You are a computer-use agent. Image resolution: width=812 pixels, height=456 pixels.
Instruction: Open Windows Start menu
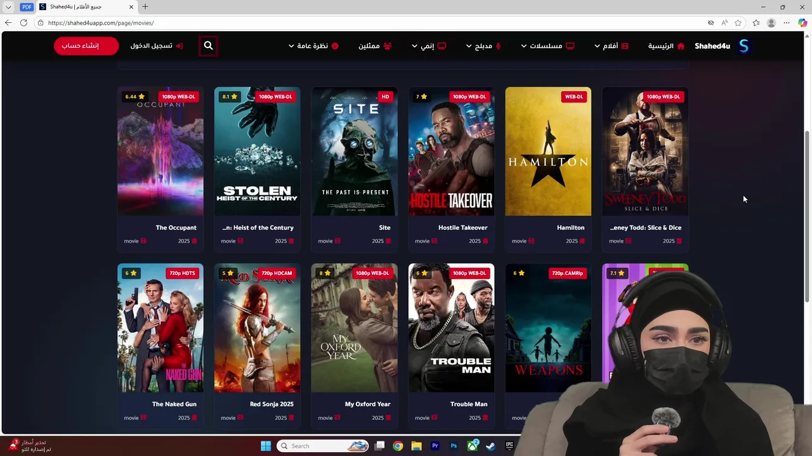(x=266, y=446)
